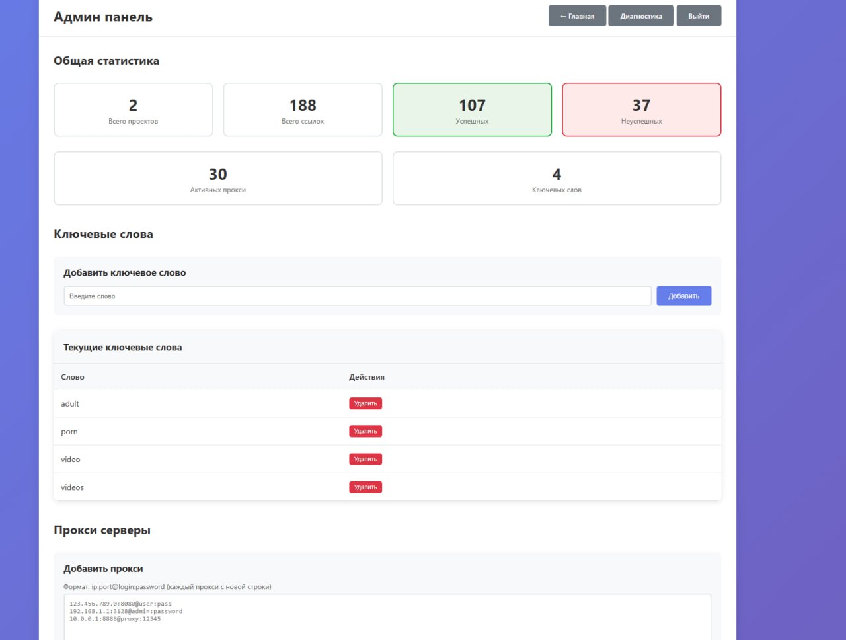Select the 'Активных прокси' card showing 30
This screenshot has width=846, height=640.
218,179
